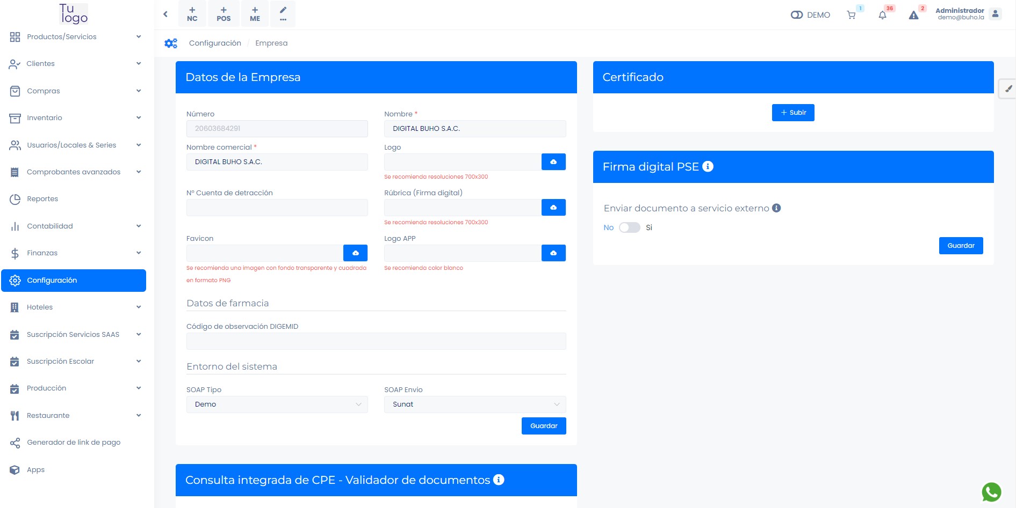Screen dimensions: 1016x508
Task: Select Generador de link de pago
Action: pyautogui.click(x=74, y=443)
